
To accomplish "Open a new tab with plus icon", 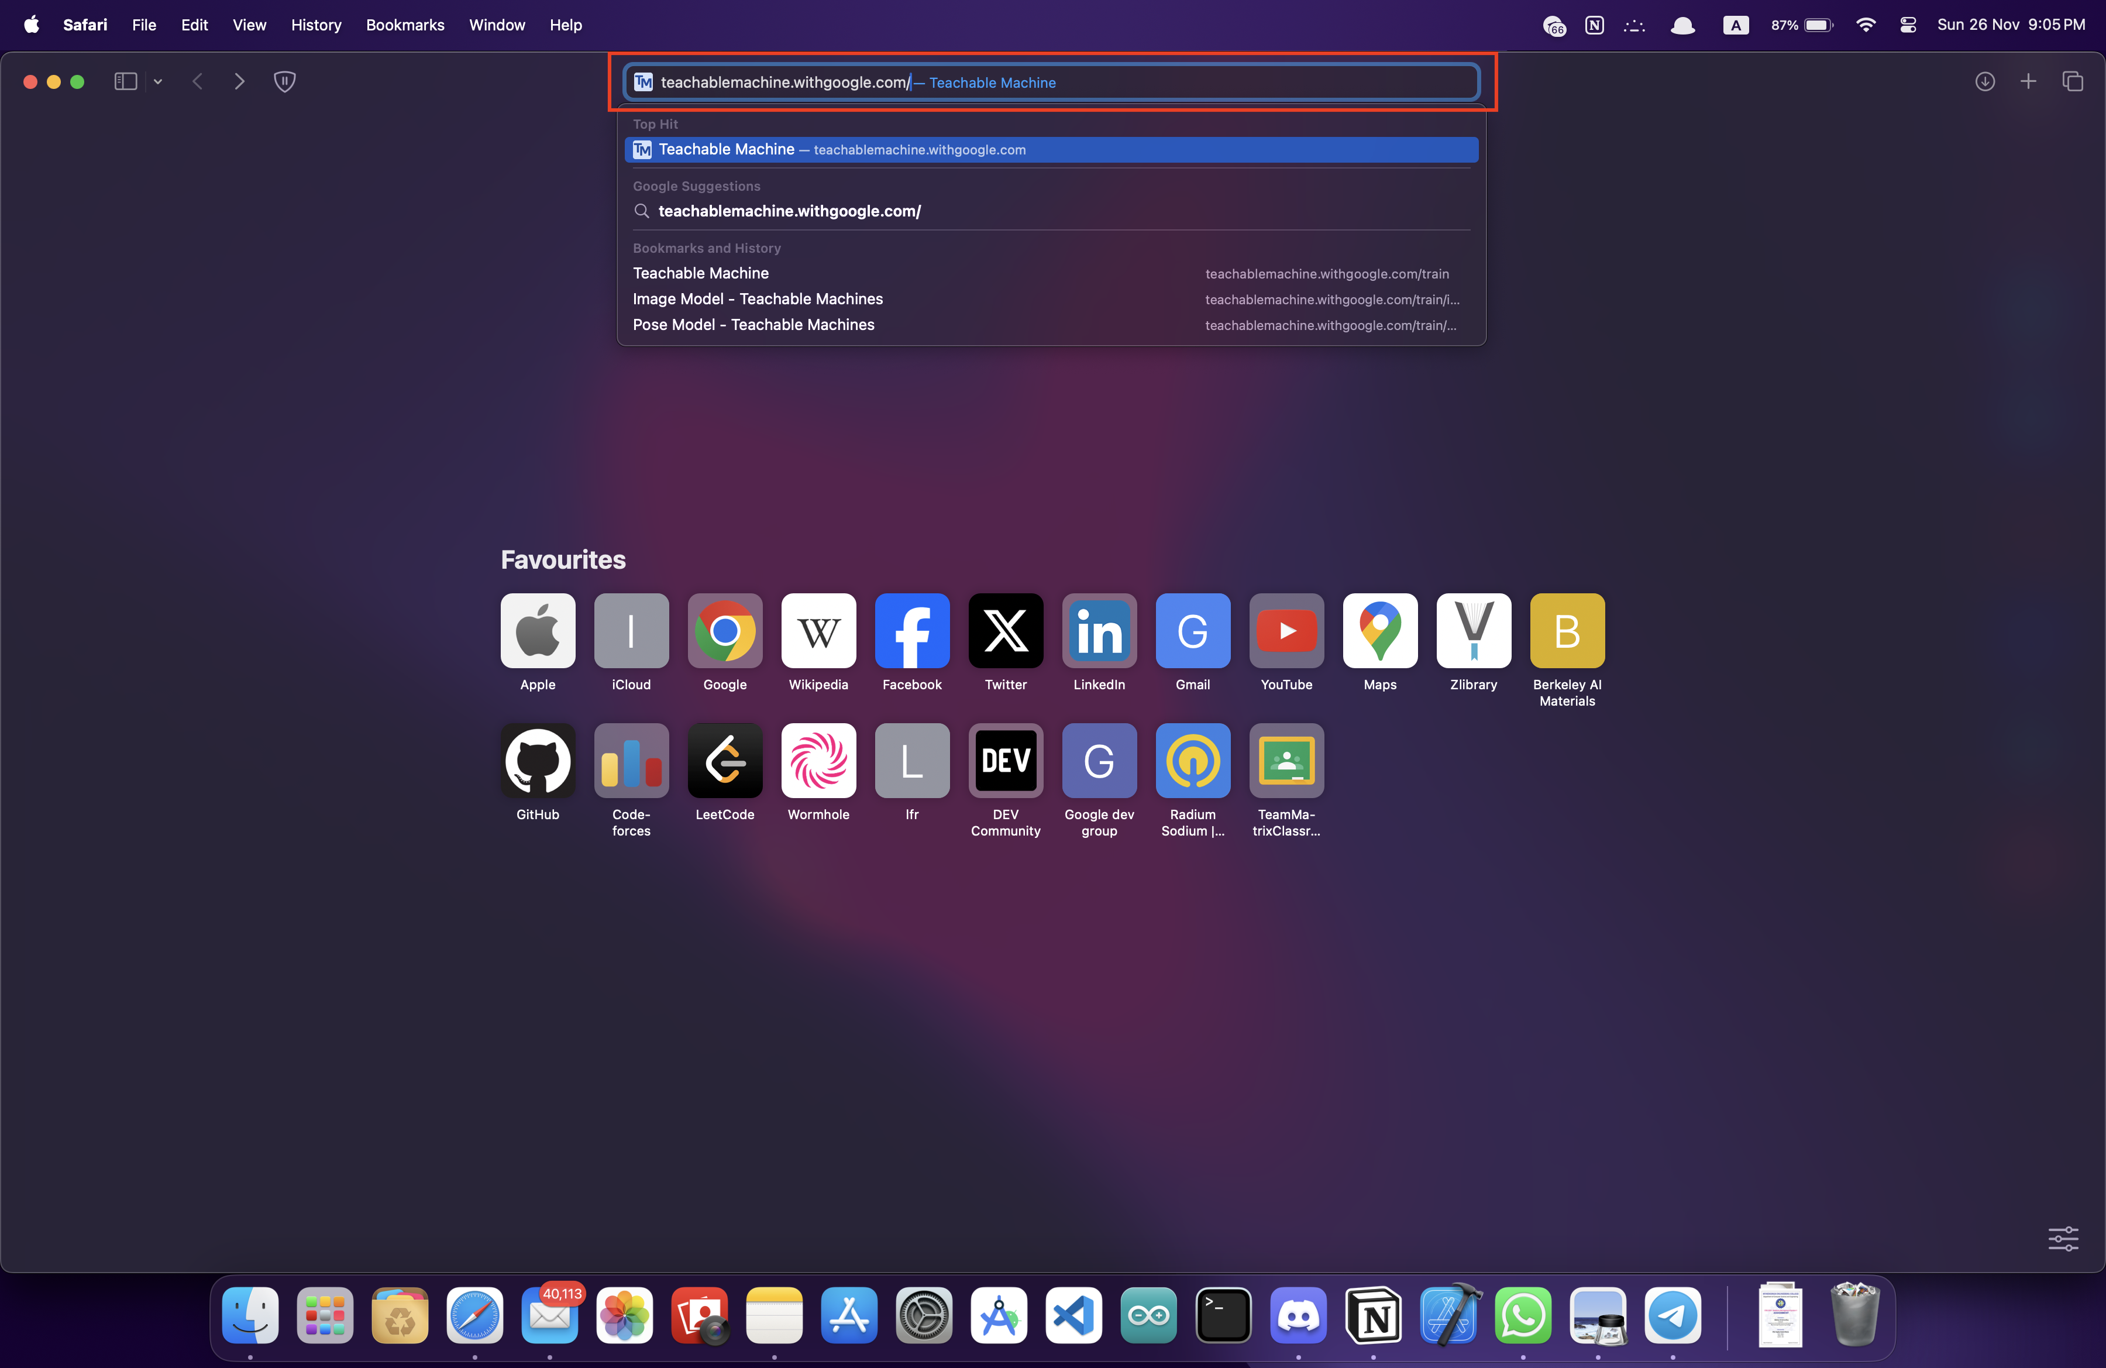I will tap(2028, 81).
